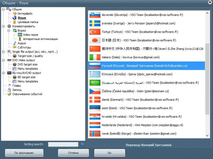The height and width of the screenshot is (159, 213).
Task: Collapse the Конвертировать tree node
Action: coord(3,26)
